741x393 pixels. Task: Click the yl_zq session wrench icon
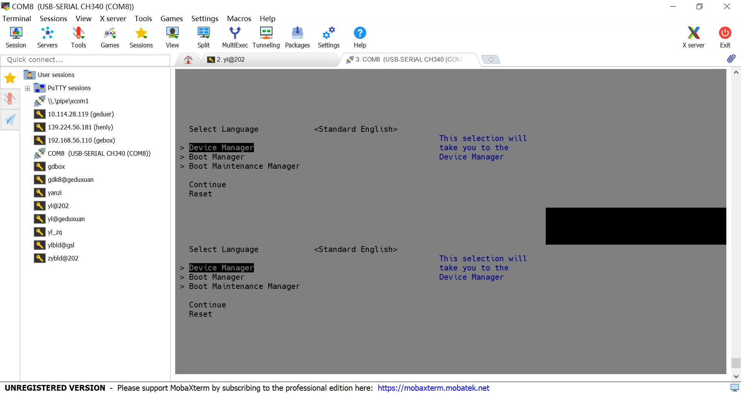39,232
